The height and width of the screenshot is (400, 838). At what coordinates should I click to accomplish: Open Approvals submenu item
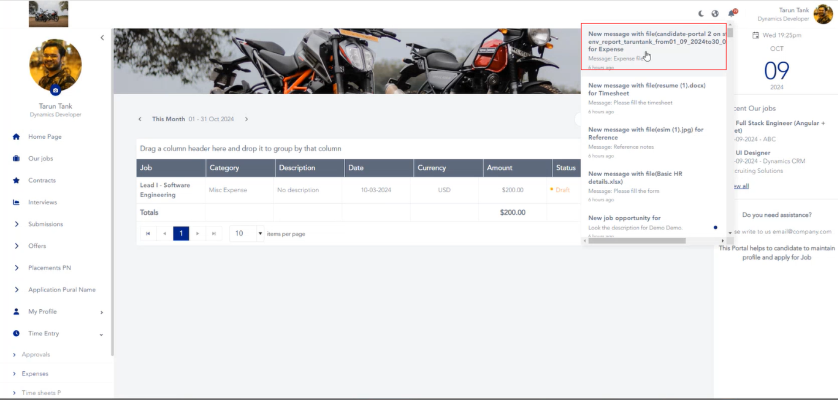(36, 355)
